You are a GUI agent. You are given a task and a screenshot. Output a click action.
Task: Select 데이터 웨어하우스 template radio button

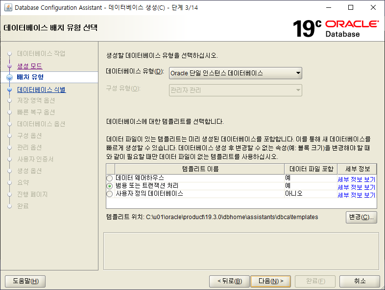point(110,178)
